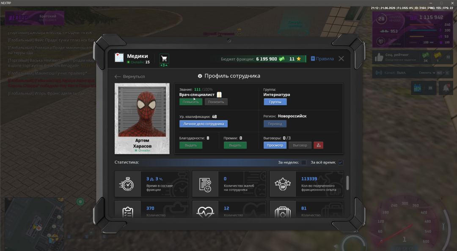The width and height of the screenshot is (457, 251).
Task: Click the faction budget money icon
Action: [281, 59]
